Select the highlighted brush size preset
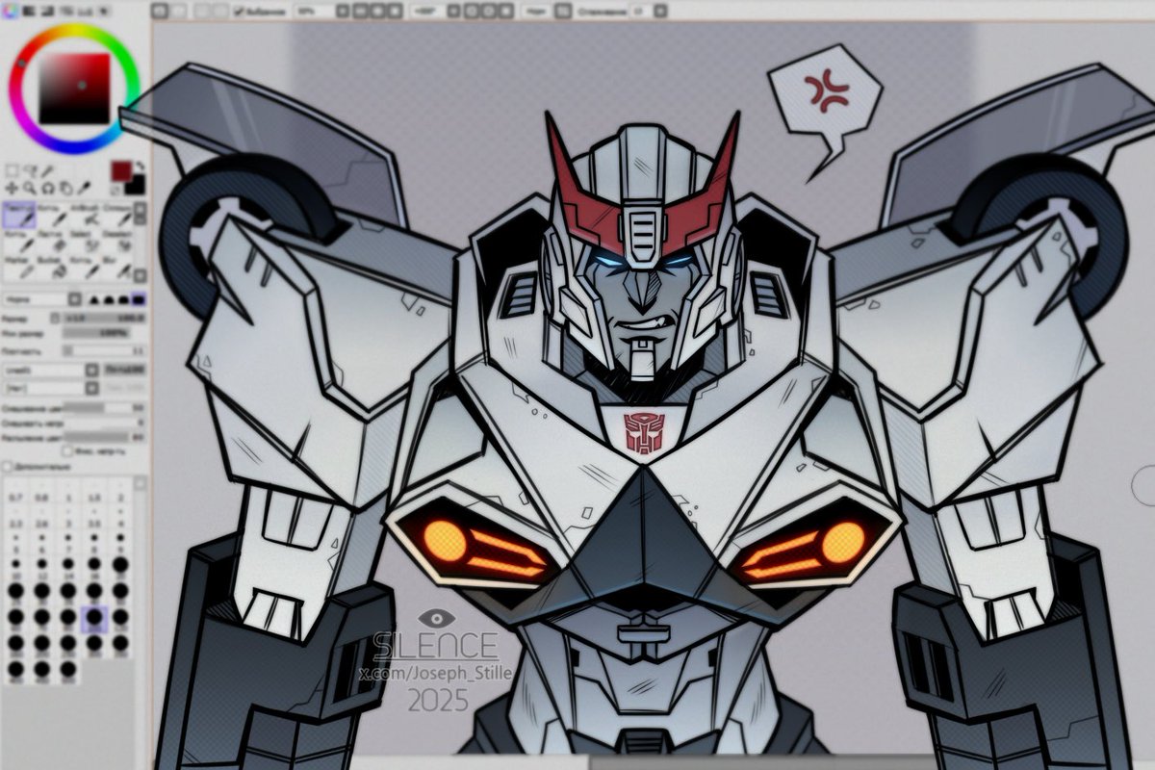1155x770 pixels. click(94, 620)
